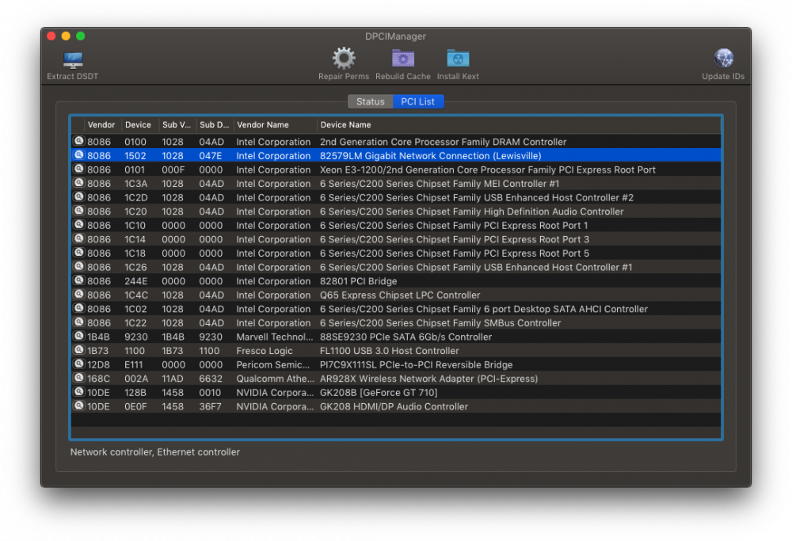
Task: Click the lookup icon for Xeon E3-1200 row
Action: click(x=78, y=169)
